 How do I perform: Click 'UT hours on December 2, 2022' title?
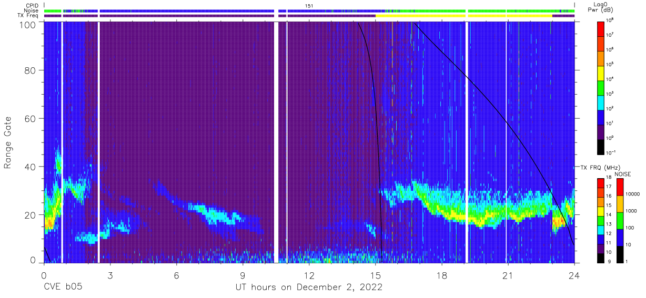tap(308, 287)
